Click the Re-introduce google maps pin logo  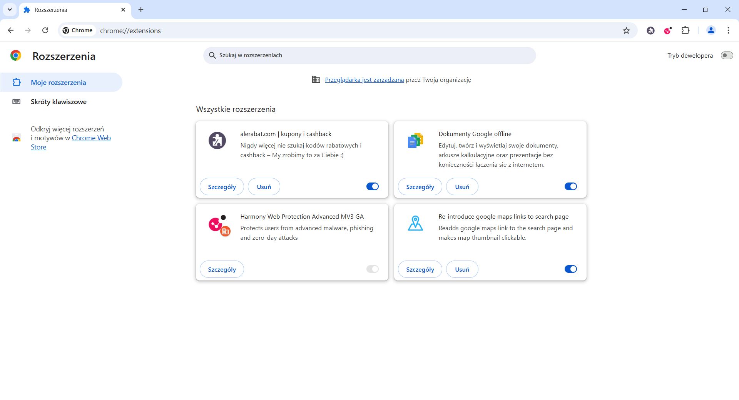pos(415,223)
